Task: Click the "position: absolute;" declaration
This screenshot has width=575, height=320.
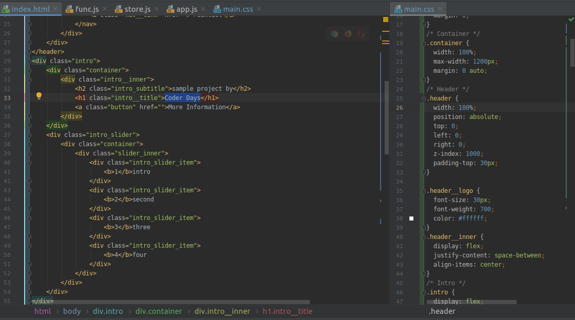Action: pos(467,117)
